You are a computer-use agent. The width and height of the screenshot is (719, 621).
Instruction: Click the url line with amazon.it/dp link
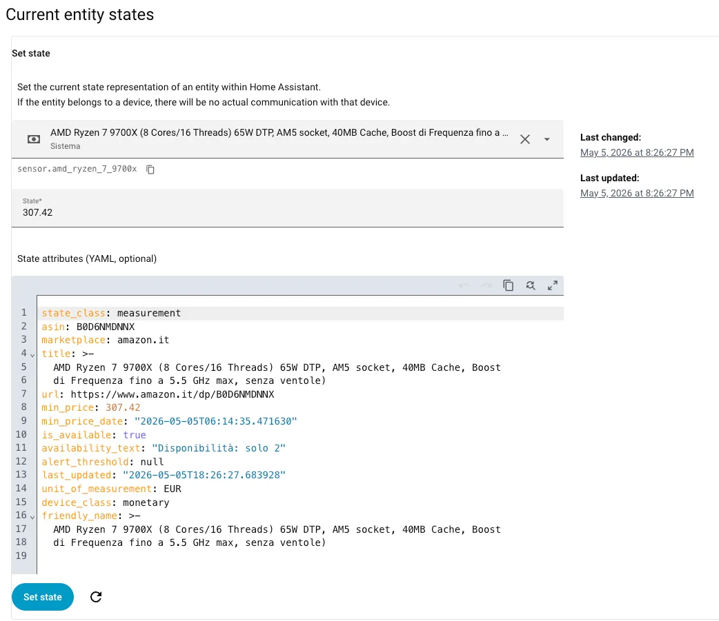pos(158,394)
